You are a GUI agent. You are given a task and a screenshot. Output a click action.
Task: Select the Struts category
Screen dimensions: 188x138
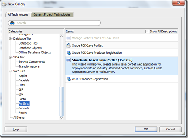(23, 113)
